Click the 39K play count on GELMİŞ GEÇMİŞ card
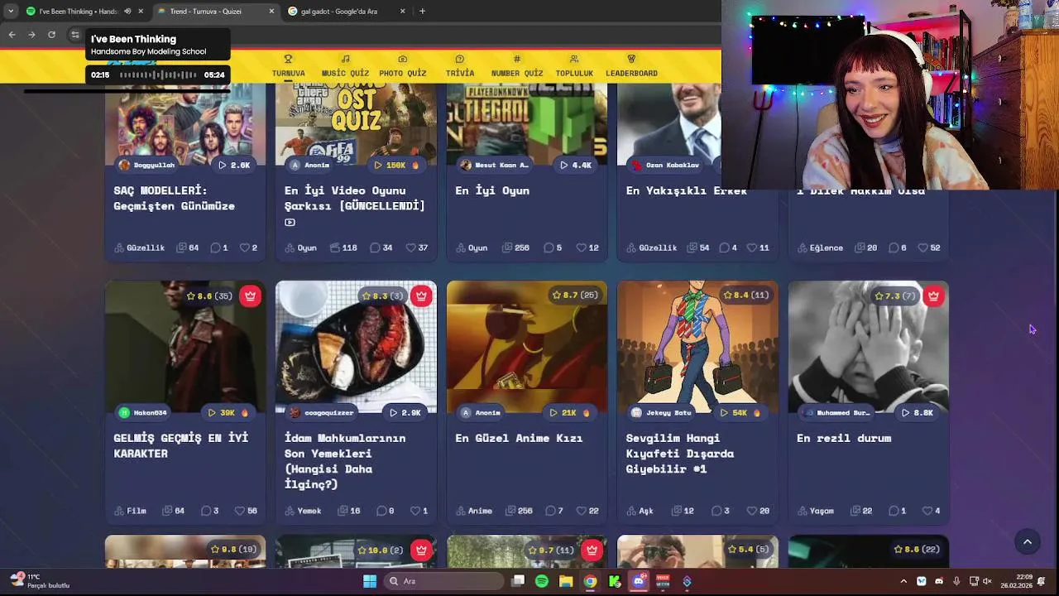Image resolution: width=1059 pixels, height=596 pixels. [x=228, y=412]
